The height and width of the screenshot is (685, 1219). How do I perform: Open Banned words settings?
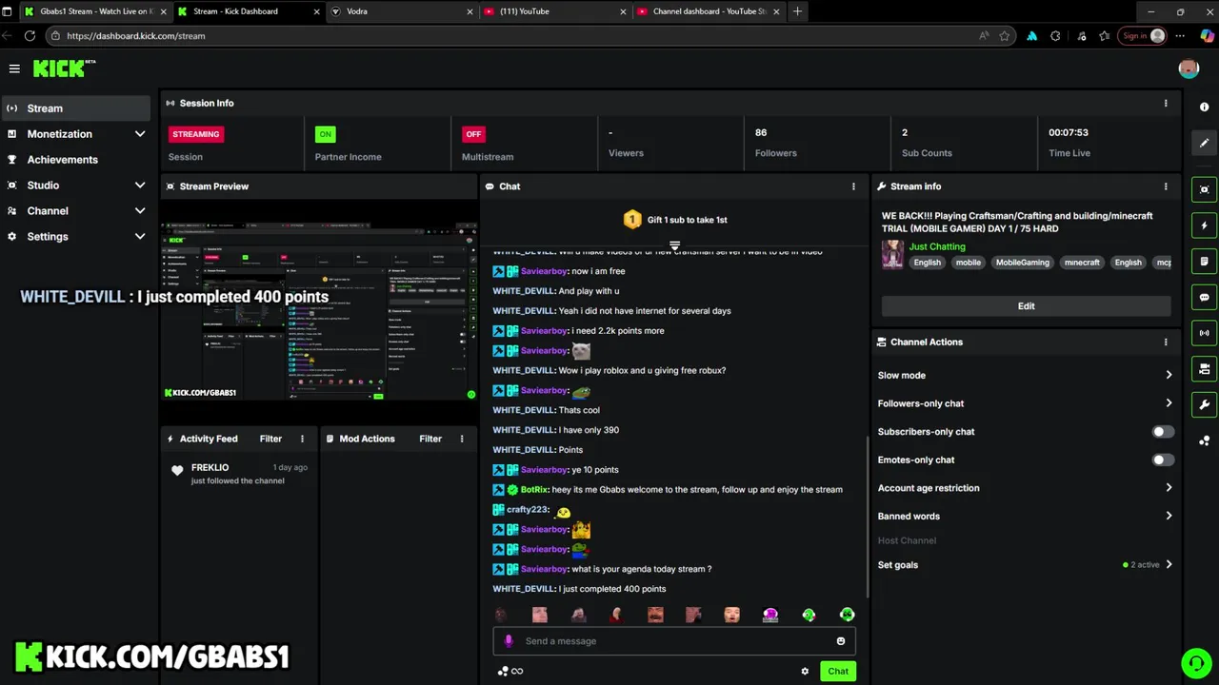(1026, 517)
